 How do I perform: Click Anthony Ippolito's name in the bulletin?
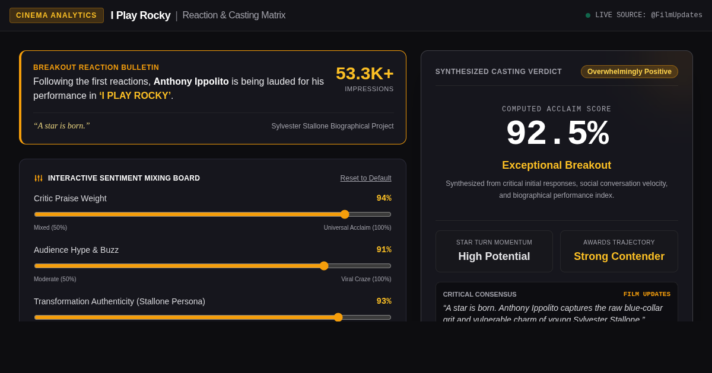click(x=191, y=82)
